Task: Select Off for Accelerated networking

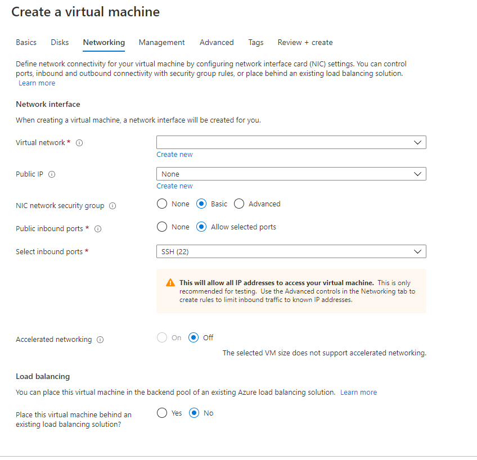Action: [x=194, y=337]
